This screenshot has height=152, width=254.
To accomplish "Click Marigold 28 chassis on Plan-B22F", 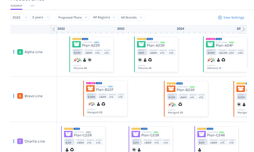I will [95, 112].
